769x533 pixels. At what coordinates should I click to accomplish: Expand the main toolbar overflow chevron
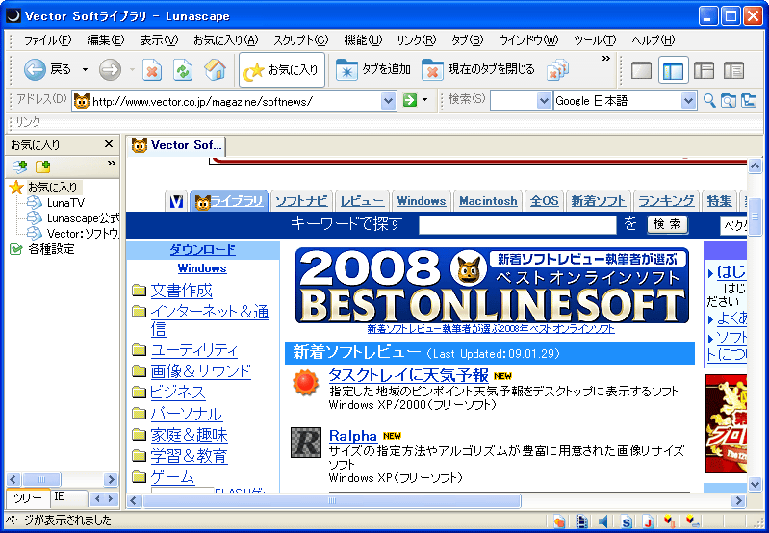point(606,59)
